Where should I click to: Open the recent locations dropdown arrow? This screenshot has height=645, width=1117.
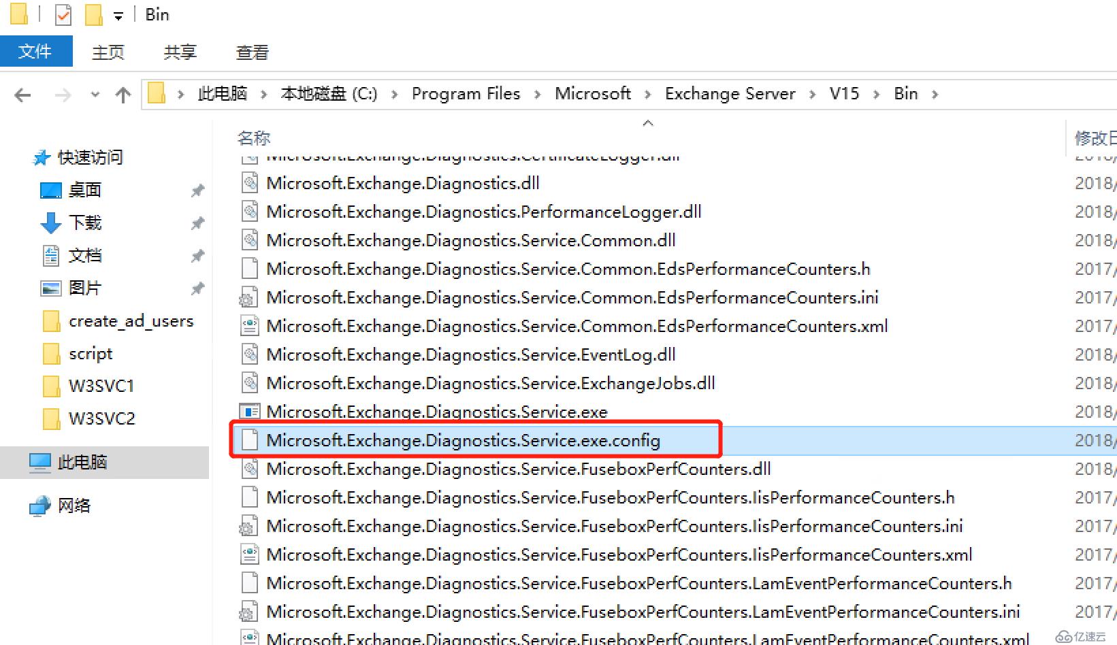point(95,95)
